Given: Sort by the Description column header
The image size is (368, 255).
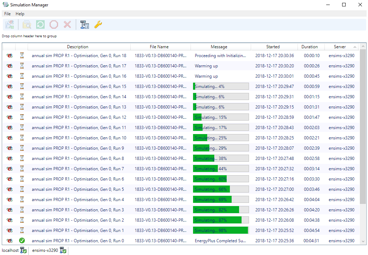Looking at the screenshot, I should [79, 47].
